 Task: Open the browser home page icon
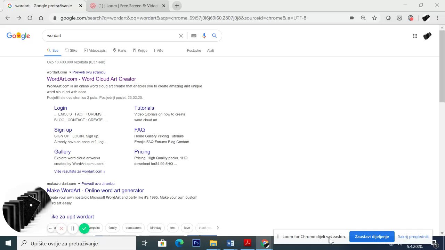coord(41,18)
